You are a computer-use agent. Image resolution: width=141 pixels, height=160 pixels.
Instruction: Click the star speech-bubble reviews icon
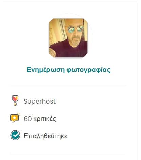tap(15, 118)
